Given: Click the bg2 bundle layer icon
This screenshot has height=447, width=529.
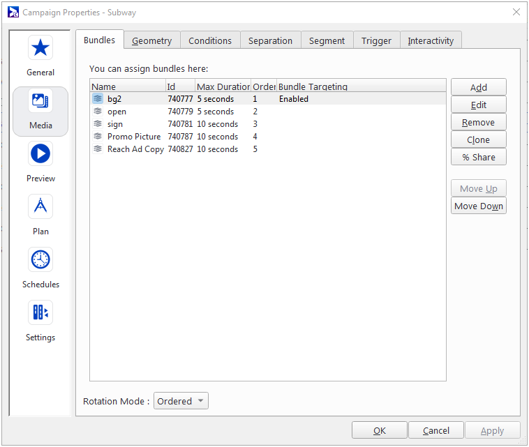Looking at the screenshot, I should pyautogui.click(x=98, y=99).
